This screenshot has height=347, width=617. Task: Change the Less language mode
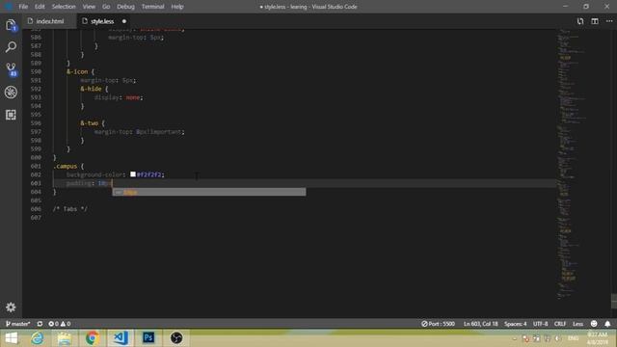(x=577, y=324)
